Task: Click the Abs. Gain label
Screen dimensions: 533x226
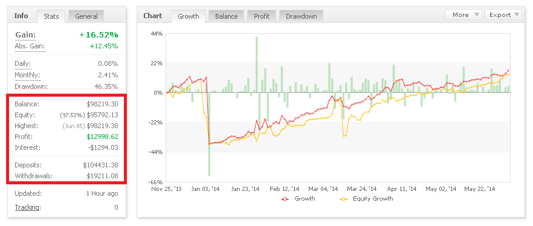Action: [30, 46]
